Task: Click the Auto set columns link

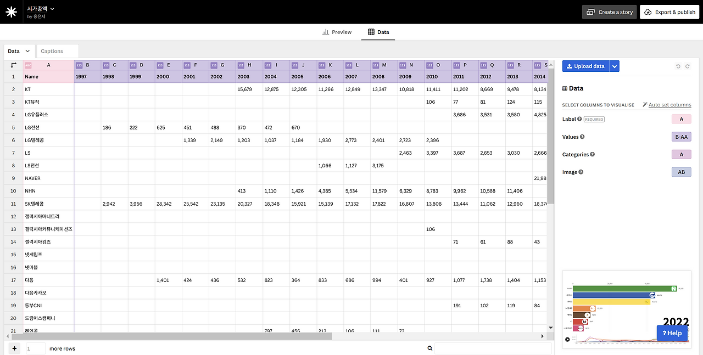Action: [x=669, y=104]
